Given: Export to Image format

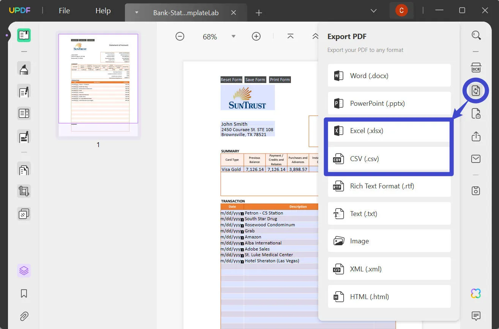Looking at the screenshot, I should (x=389, y=241).
